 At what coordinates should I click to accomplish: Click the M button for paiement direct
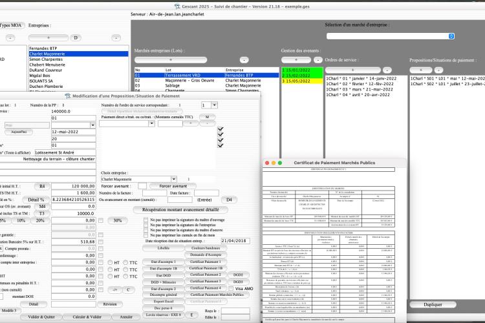(207, 117)
